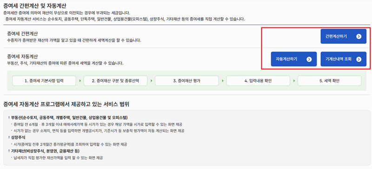Viewport: 372px width, 169px height.
Task: Select step 5. 세액 확인
Action: (x=330, y=81)
